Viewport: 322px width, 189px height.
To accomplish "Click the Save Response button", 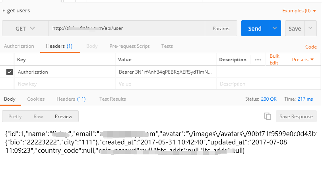I will tap(296, 116).
